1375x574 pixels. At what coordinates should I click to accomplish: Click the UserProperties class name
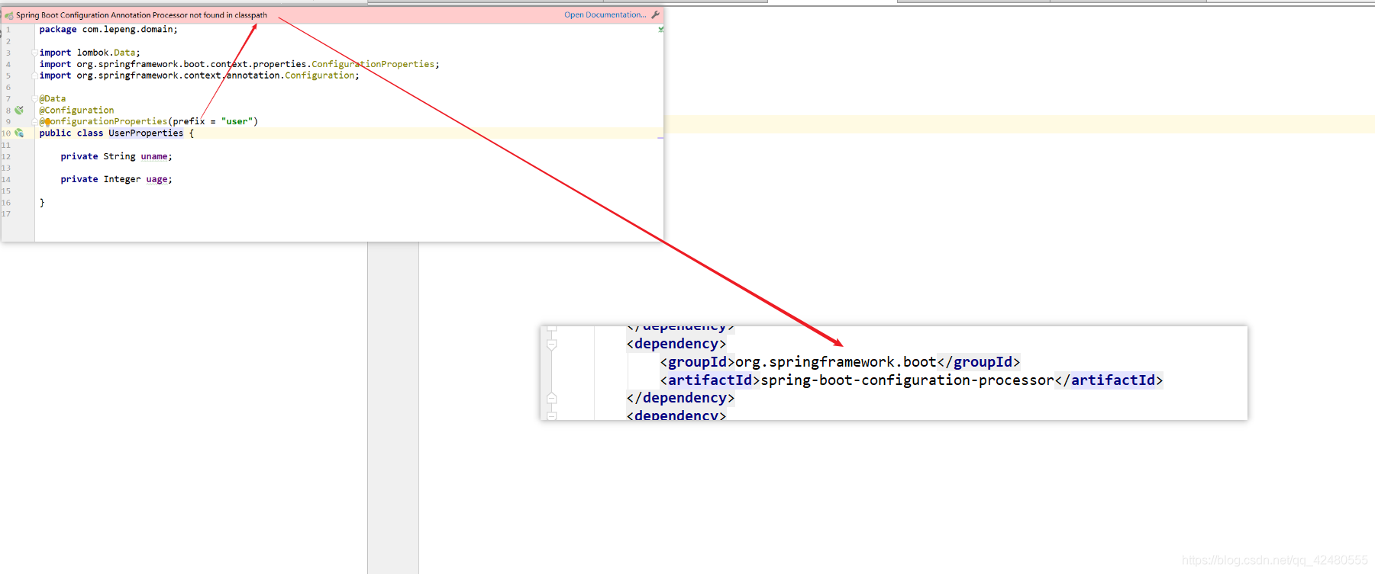click(146, 133)
